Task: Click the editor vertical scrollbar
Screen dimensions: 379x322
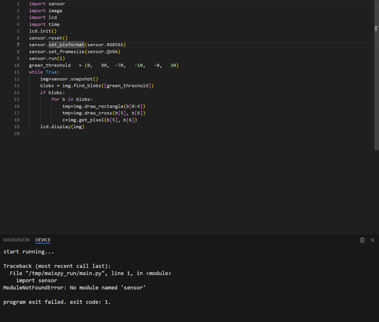Action: point(376,75)
